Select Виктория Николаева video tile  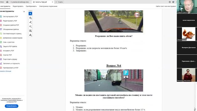click(187, 75)
